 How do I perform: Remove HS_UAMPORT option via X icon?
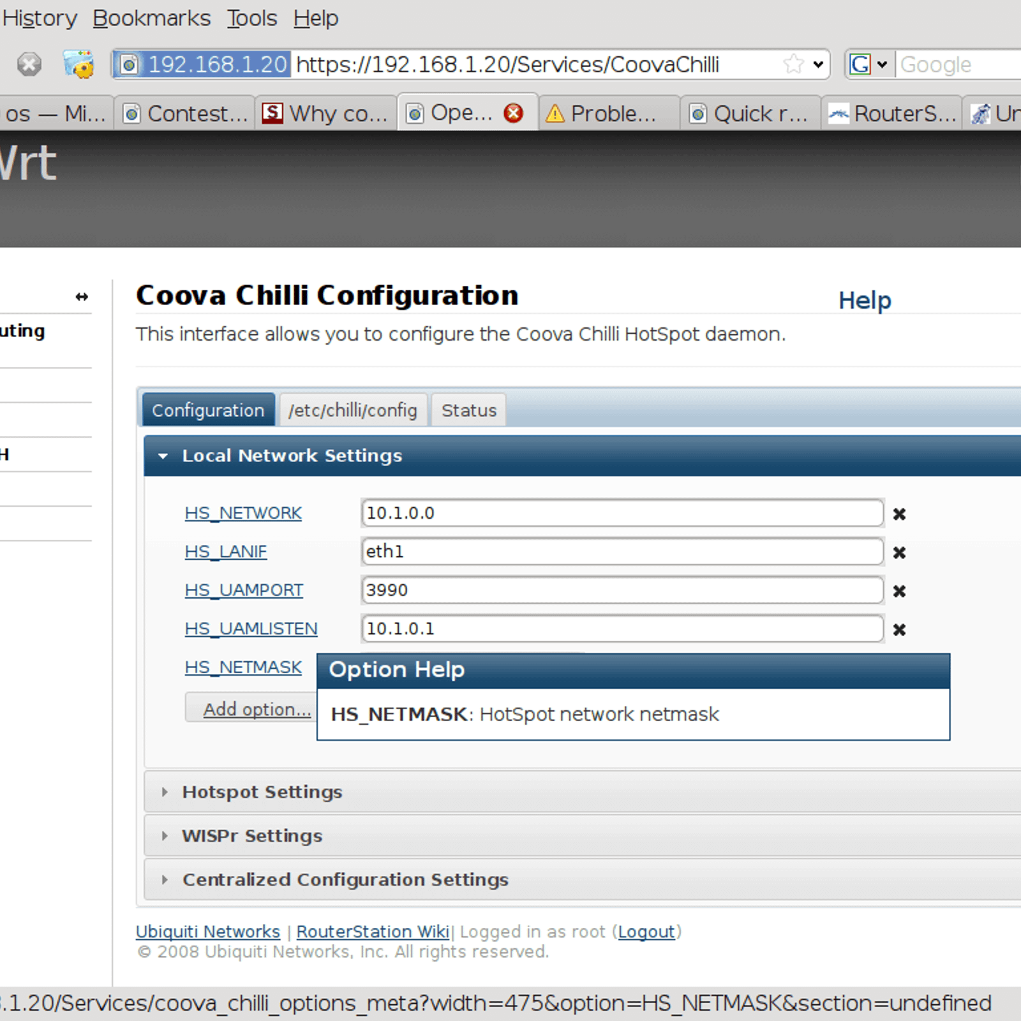coord(899,591)
